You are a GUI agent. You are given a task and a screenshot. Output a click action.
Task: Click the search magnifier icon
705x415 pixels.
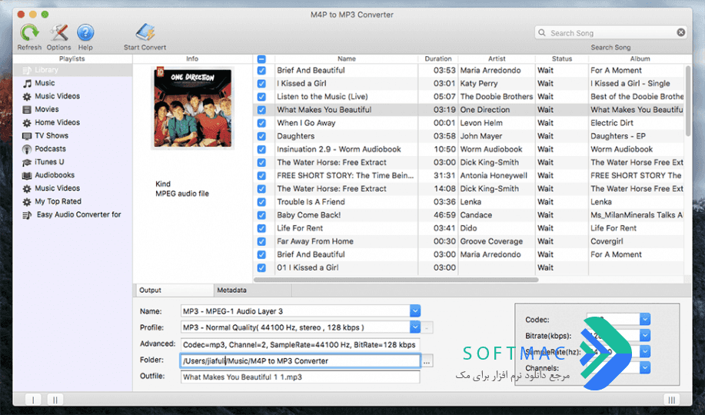point(542,33)
